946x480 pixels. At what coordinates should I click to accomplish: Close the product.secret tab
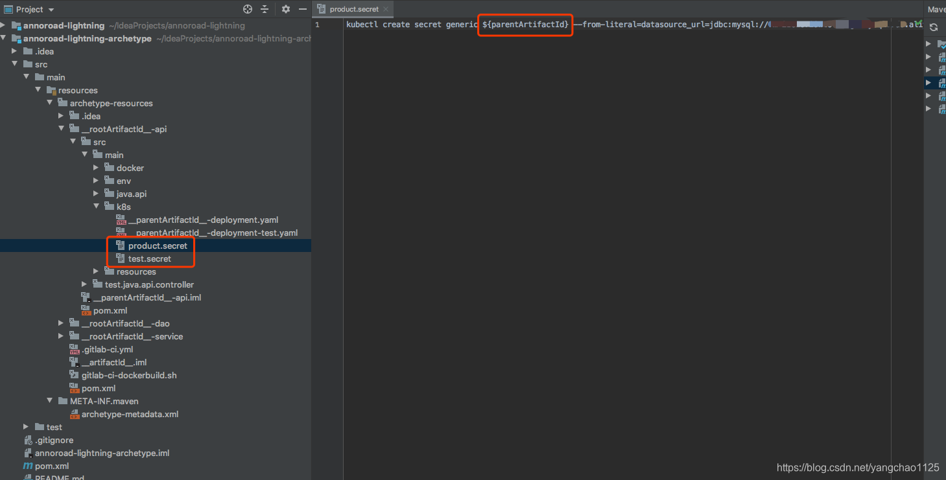[x=386, y=9]
